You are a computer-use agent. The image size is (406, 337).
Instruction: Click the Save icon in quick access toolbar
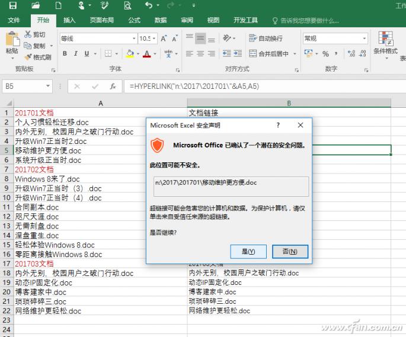point(12,5)
